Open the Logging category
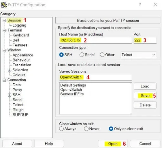Image resolution: width=162 pixels, height=148 pixels. point(19,25)
